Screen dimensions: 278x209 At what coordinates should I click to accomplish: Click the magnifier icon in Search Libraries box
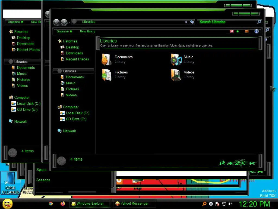click(x=259, y=22)
